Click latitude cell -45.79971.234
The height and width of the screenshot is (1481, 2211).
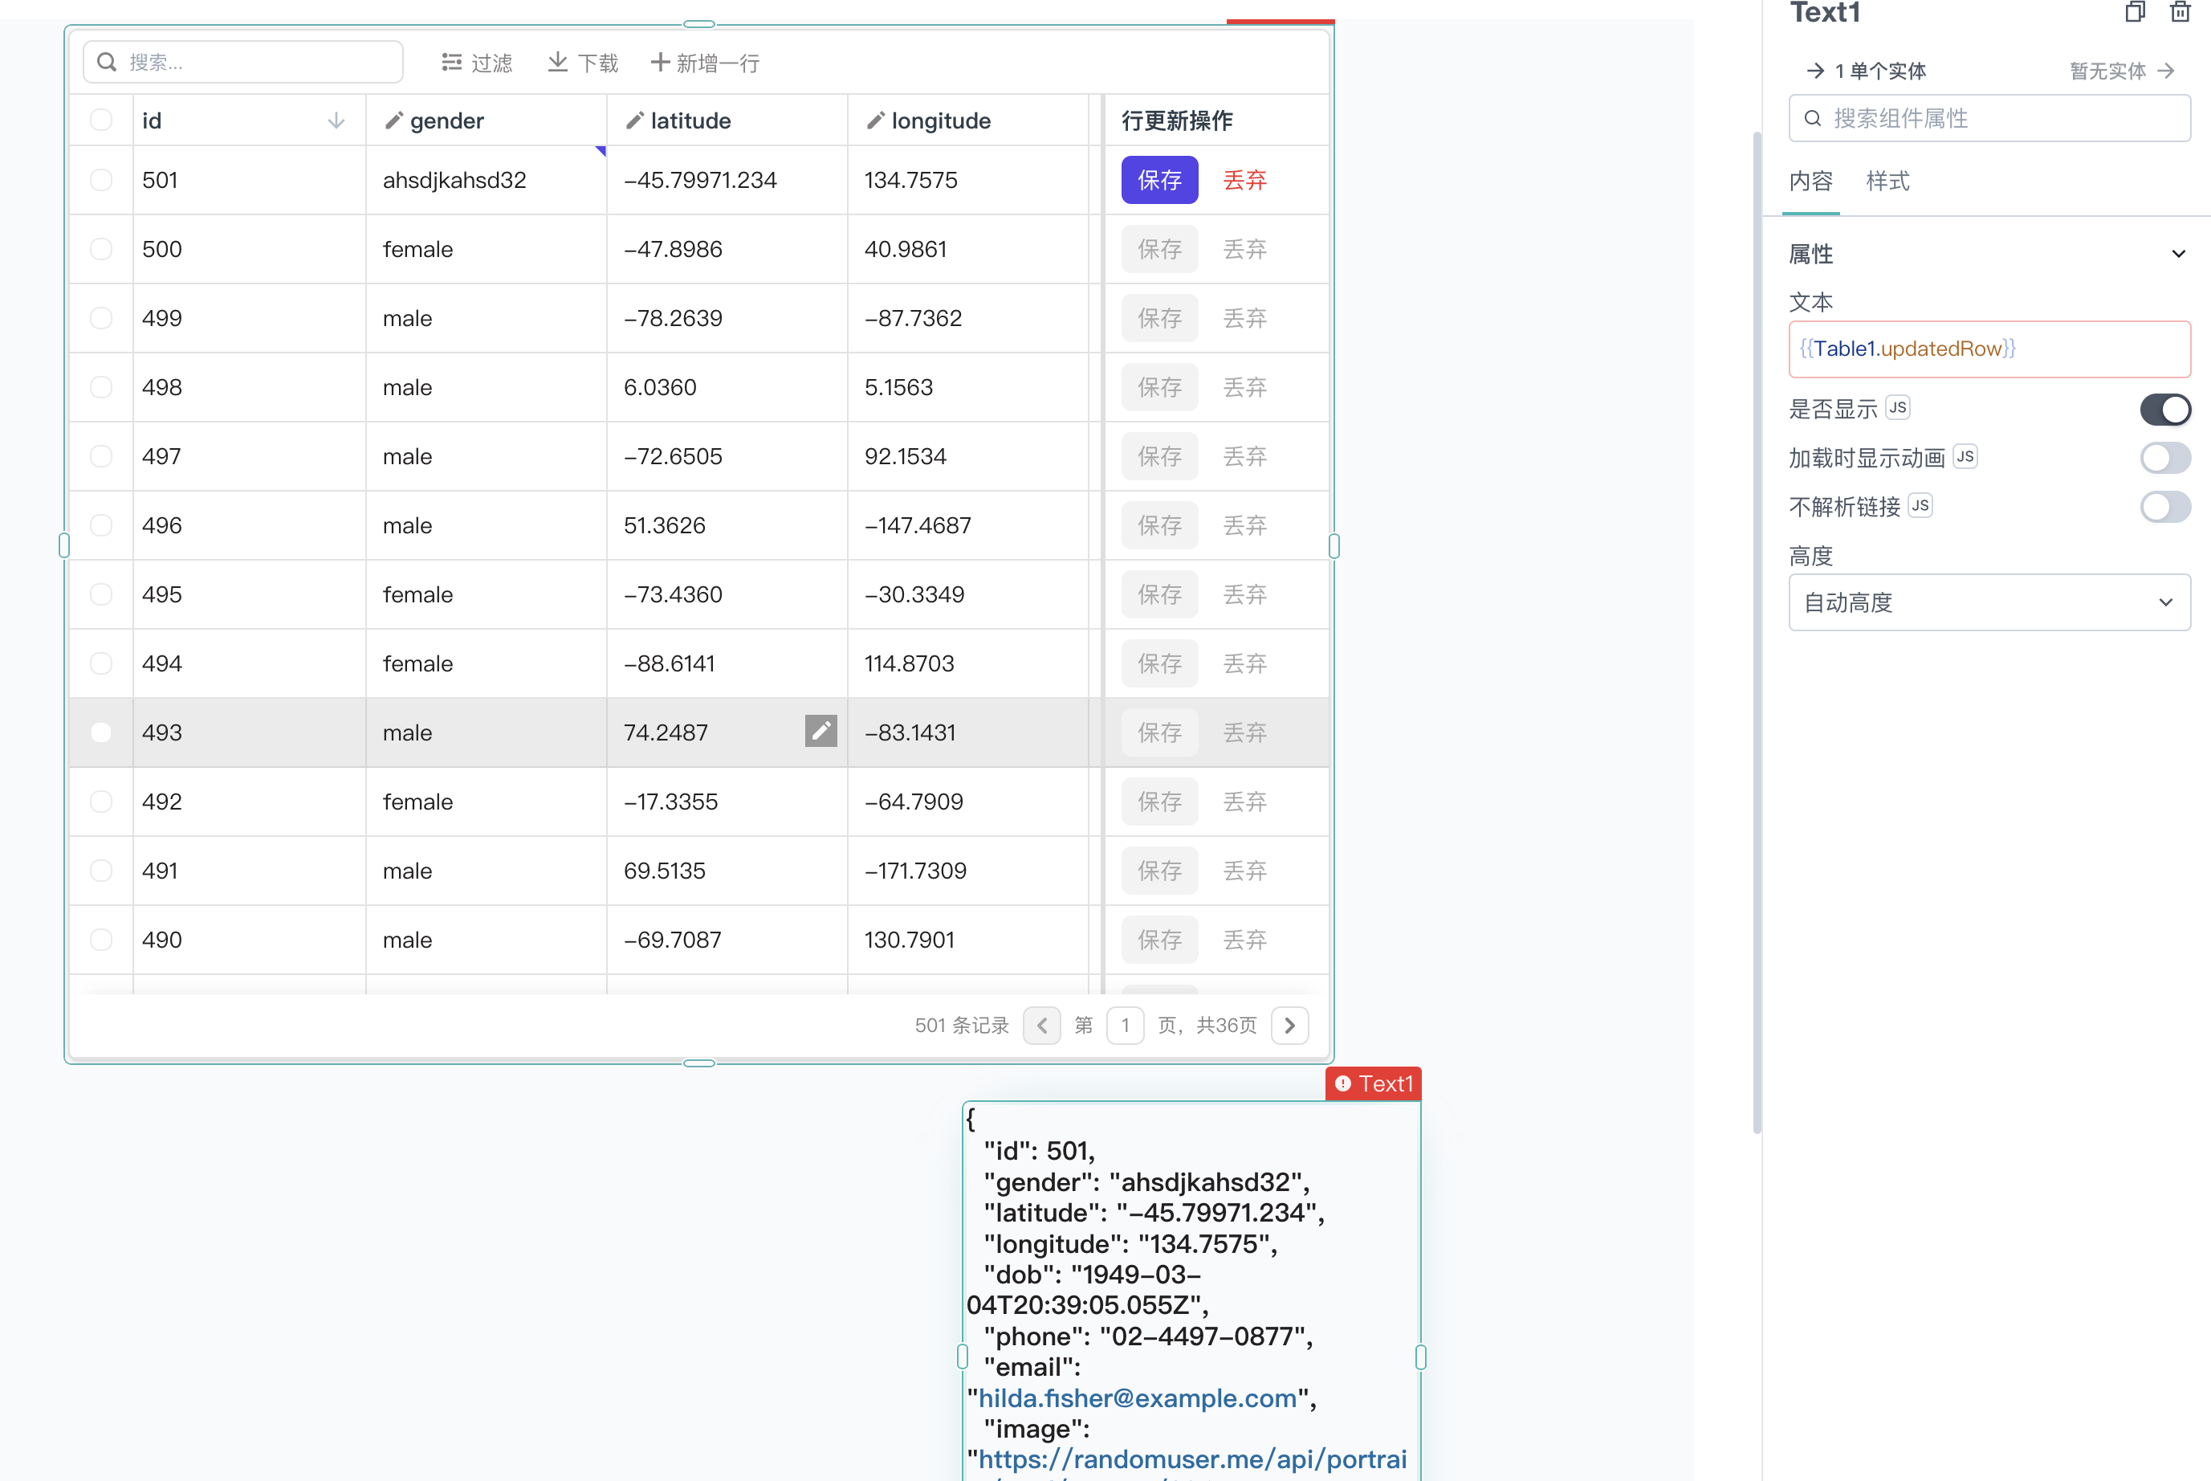tap(726, 179)
